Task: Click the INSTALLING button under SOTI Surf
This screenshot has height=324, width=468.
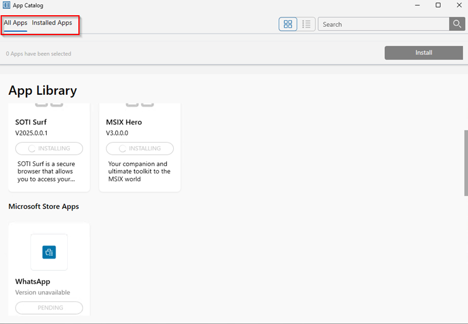Action: [49, 149]
